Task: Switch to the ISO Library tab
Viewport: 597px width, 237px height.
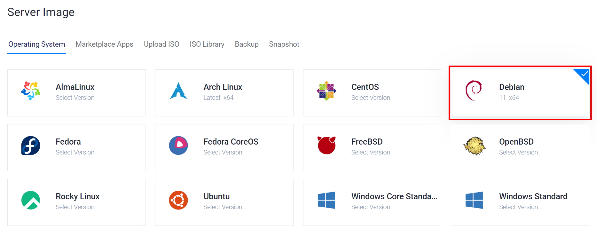Action: click(207, 44)
